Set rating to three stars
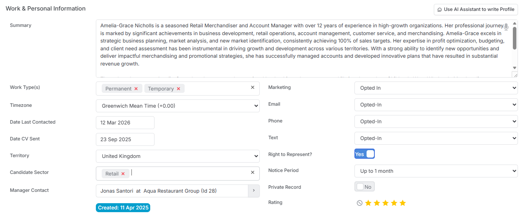The height and width of the screenshot is (218, 525). click(385, 203)
